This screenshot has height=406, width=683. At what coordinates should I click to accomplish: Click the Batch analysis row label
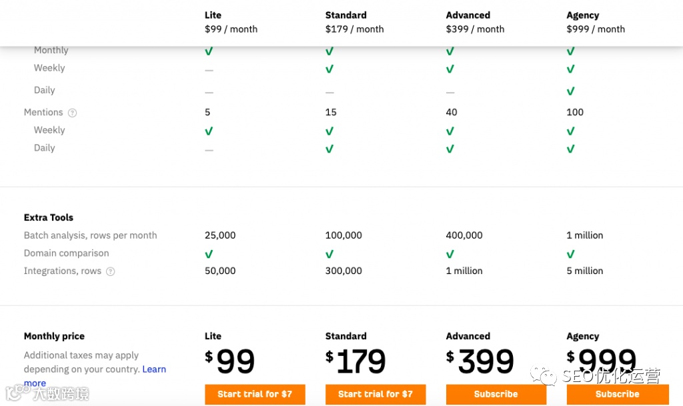90,235
